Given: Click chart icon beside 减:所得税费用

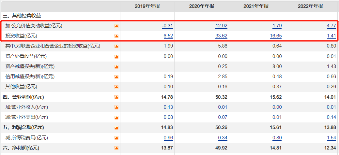Looking at the screenshot, I should pyautogui.click(x=116, y=138).
